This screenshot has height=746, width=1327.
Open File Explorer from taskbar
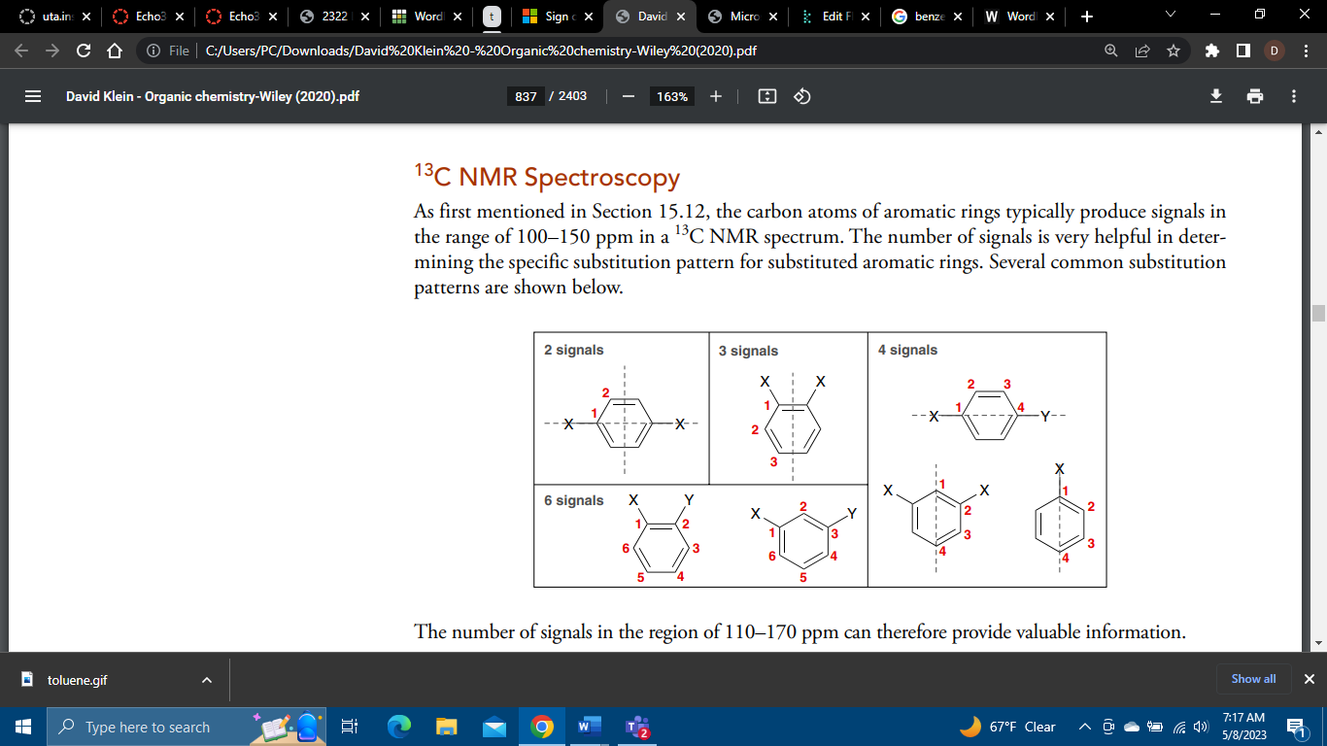[x=446, y=727]
